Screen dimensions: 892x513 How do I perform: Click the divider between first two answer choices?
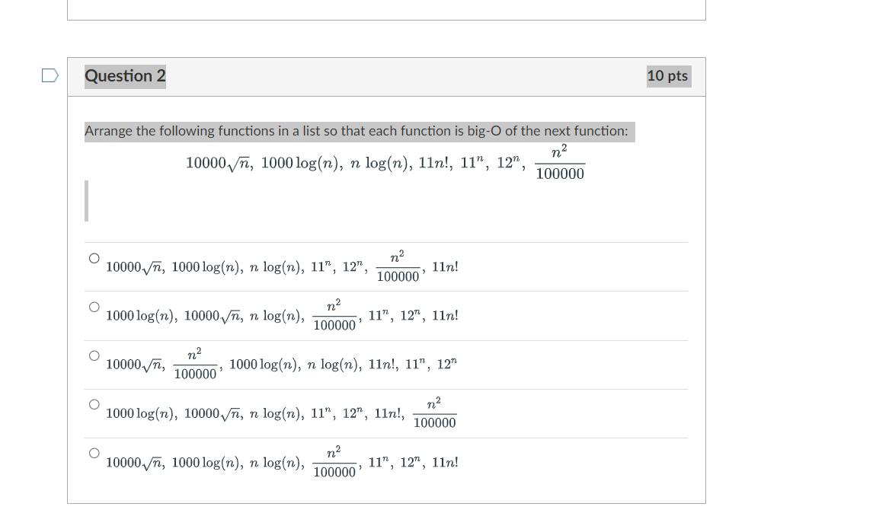tap(385, 291)
